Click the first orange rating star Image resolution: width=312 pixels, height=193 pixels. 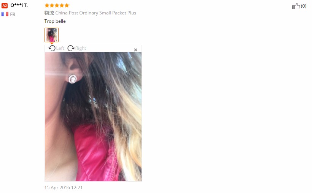coord(47,5)
